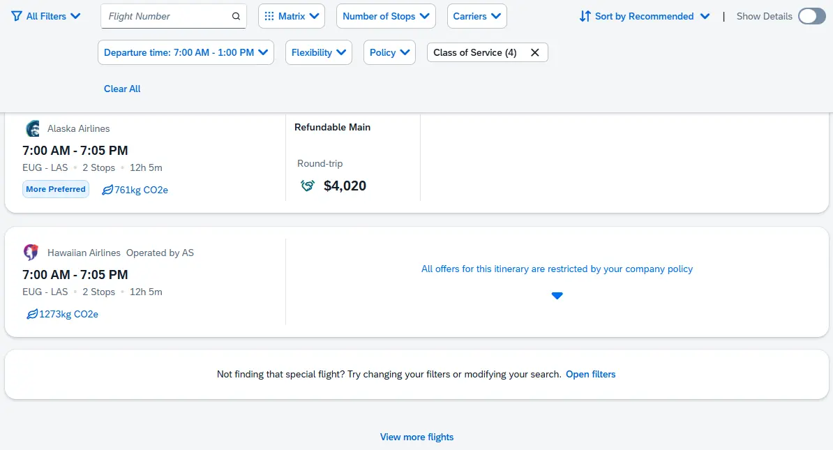Click the leaf icon next to 1273kg CO2e
Screen dimensions: 833x450
point(32,314)
